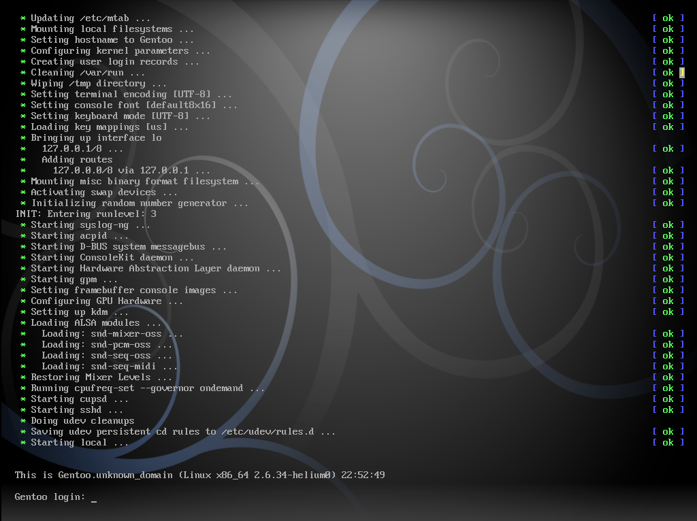Select 'Restoring Mixer Levels' line
697x521 pixels.
(101, 377)
